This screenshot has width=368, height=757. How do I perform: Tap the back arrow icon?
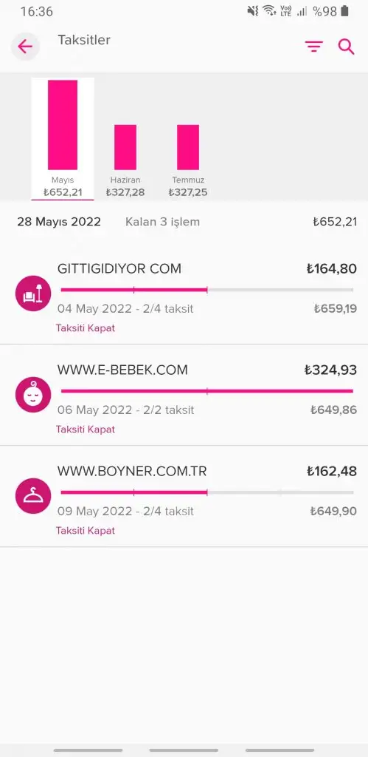(25, 47)
